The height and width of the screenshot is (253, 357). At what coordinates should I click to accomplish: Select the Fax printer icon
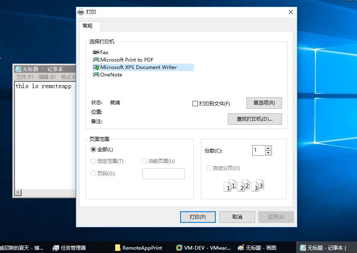pyautogui.click(x=96, y=52)
